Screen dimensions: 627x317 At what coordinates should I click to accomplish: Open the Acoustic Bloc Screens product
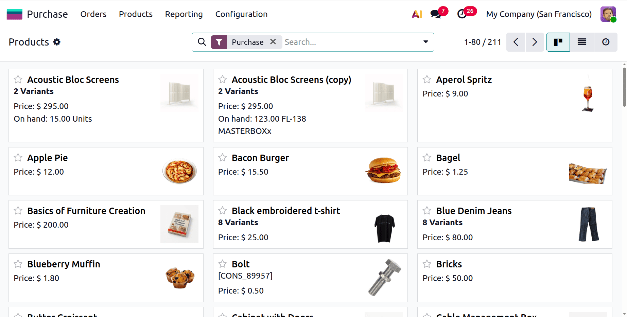point(73,80)
